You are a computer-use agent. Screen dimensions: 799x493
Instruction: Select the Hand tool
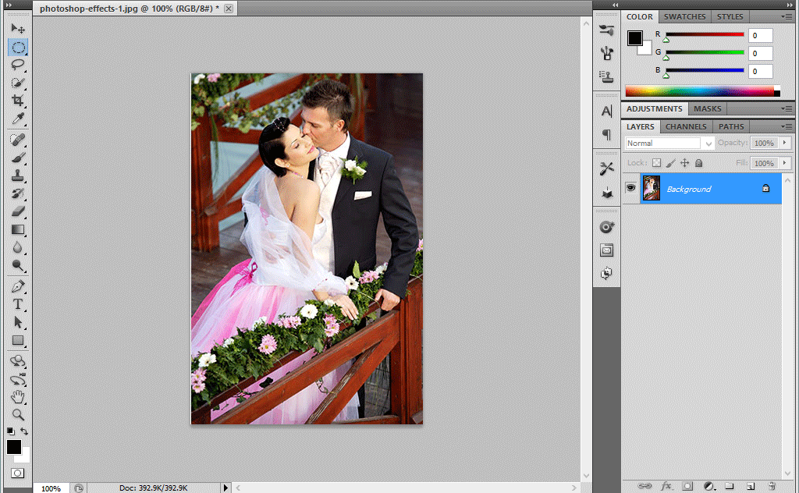[18, 397]
